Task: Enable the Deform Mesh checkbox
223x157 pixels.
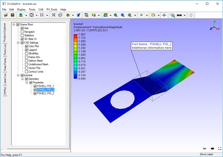Action: 27,61
